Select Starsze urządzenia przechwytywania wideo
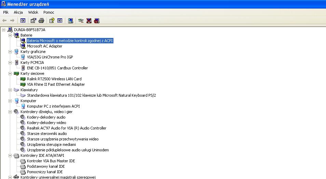The width and height of the screenshot is (326, 179). [x=63, y=139]
